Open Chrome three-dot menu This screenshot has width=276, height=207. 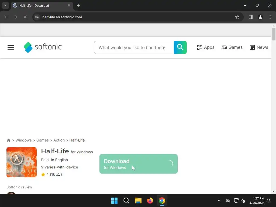pyautogui.click(x=270, y=17)
